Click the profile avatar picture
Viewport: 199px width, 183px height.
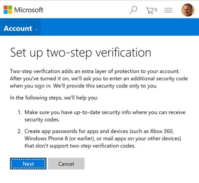(x=188, y=10)
